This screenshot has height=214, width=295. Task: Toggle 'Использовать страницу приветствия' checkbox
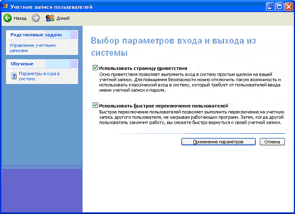coord(95,68)
